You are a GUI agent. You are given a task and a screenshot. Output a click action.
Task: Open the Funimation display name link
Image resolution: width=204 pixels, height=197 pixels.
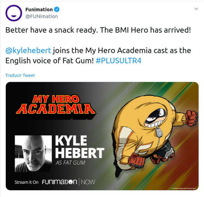[x=39, y=10]
